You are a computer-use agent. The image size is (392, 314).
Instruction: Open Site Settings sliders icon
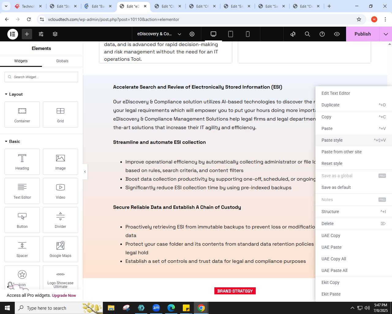(41, 34)
